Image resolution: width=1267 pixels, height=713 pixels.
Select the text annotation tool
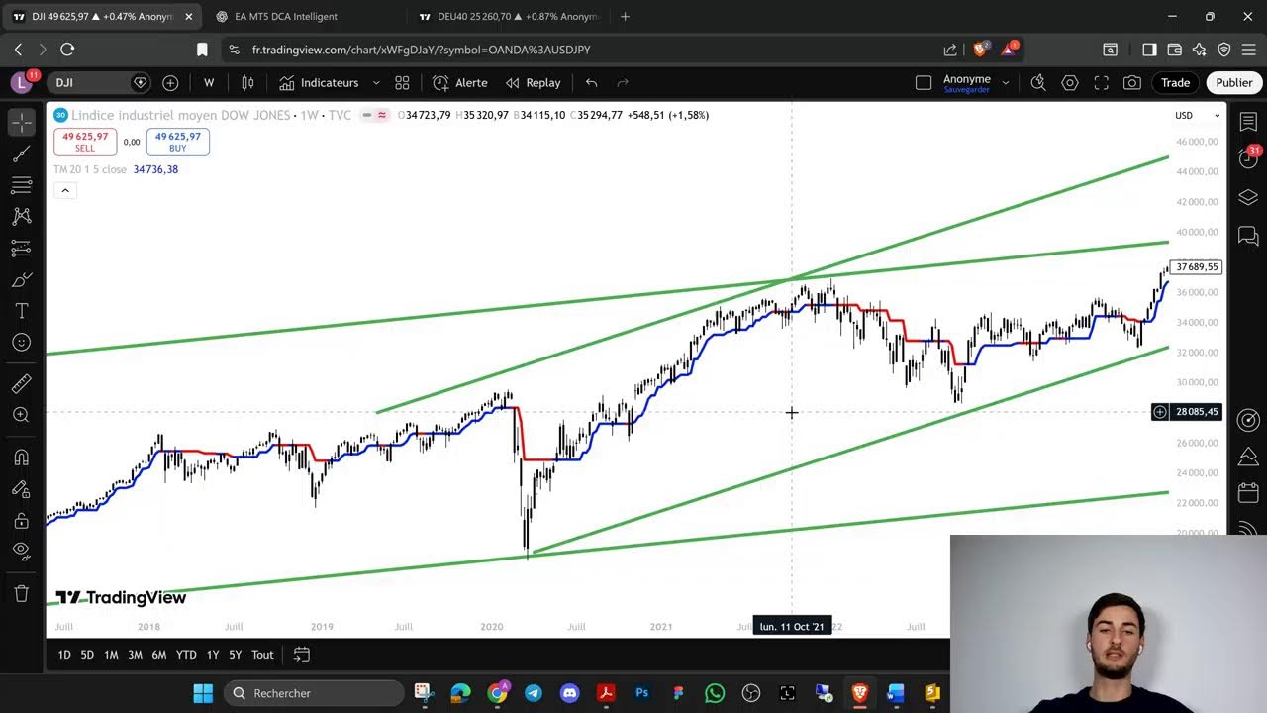click(x=21, y=311)
